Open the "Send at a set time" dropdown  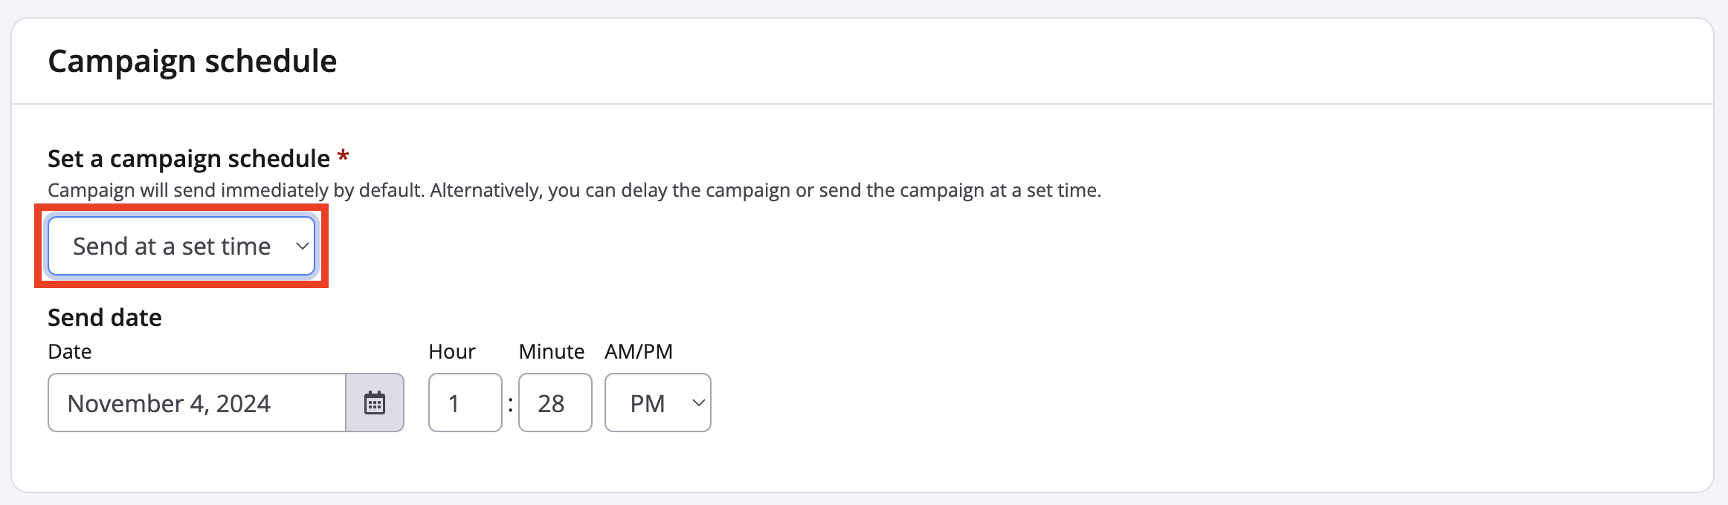[x=181, y=246]
